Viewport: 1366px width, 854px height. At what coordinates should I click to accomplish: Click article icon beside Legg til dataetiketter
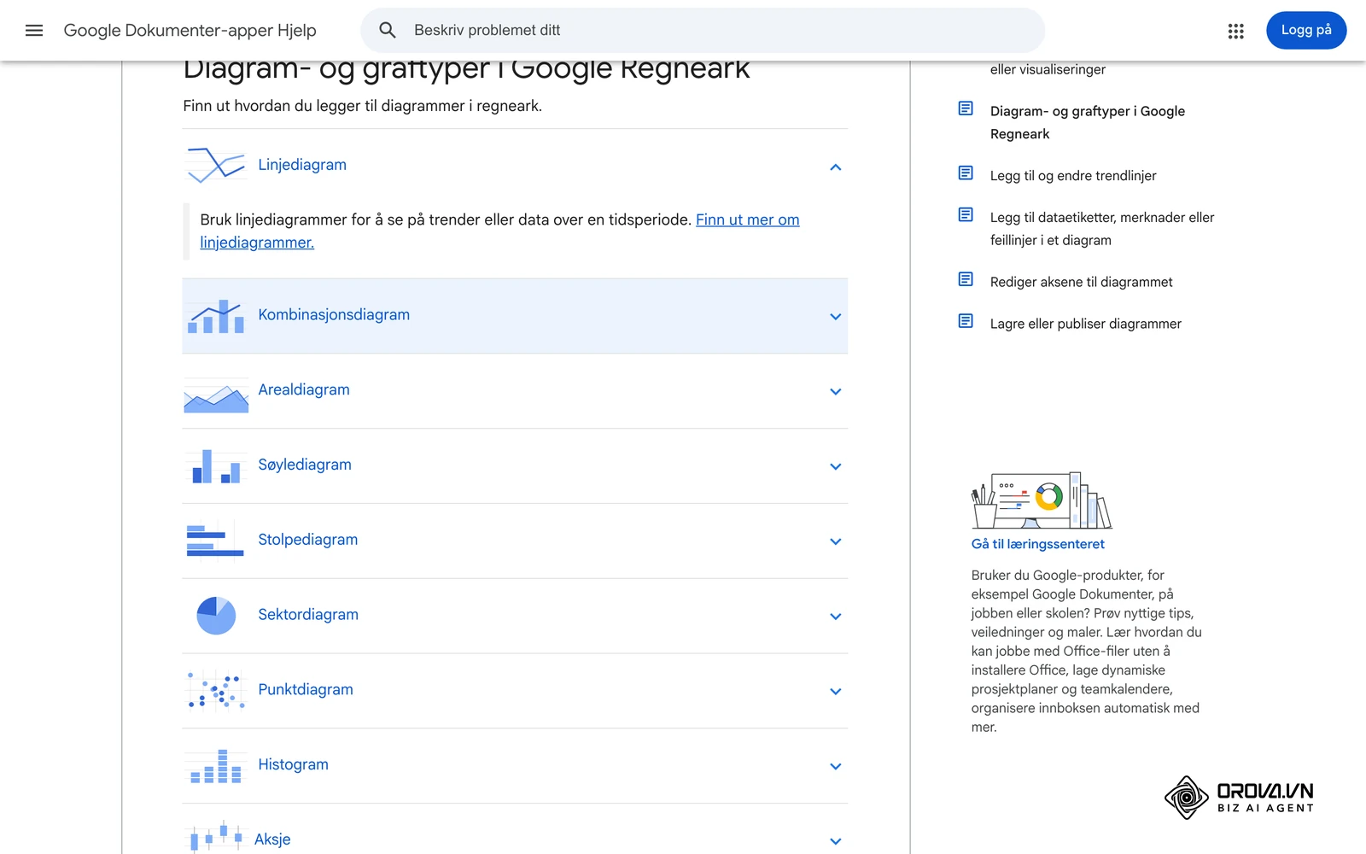(966, 214)
